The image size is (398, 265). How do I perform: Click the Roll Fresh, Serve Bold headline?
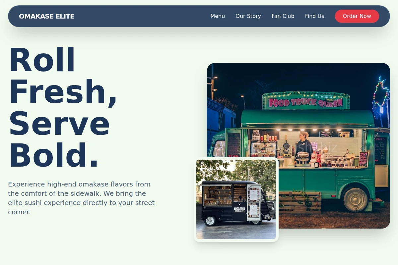click(63, 108)
